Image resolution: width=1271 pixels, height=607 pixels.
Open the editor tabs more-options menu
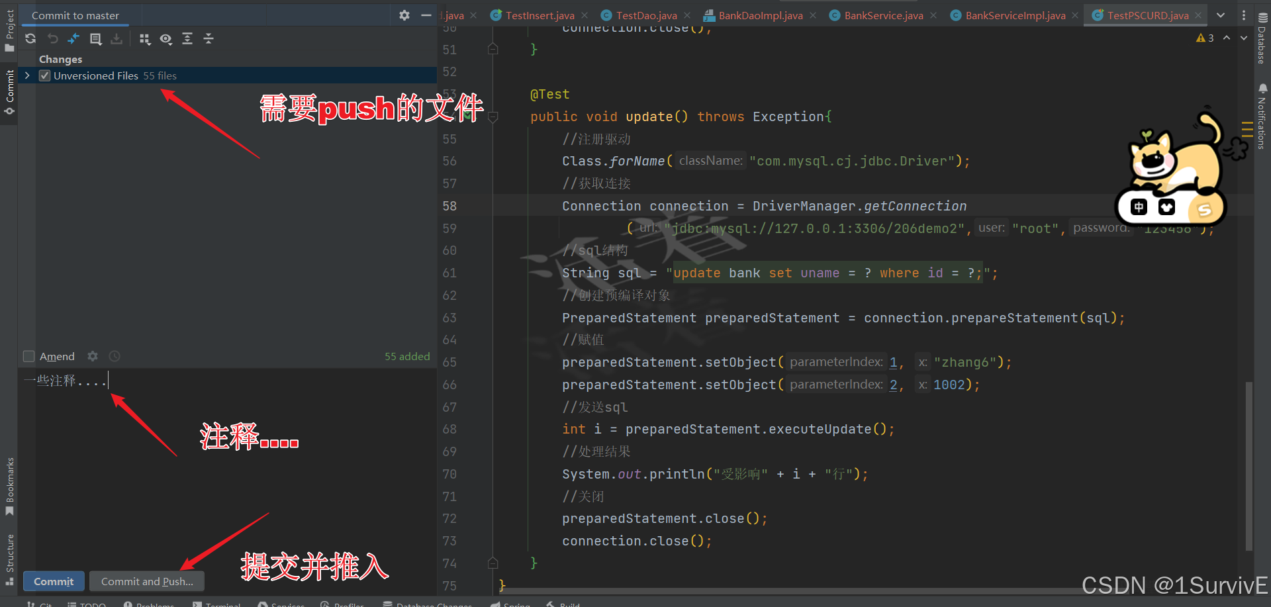(1243, 15)
